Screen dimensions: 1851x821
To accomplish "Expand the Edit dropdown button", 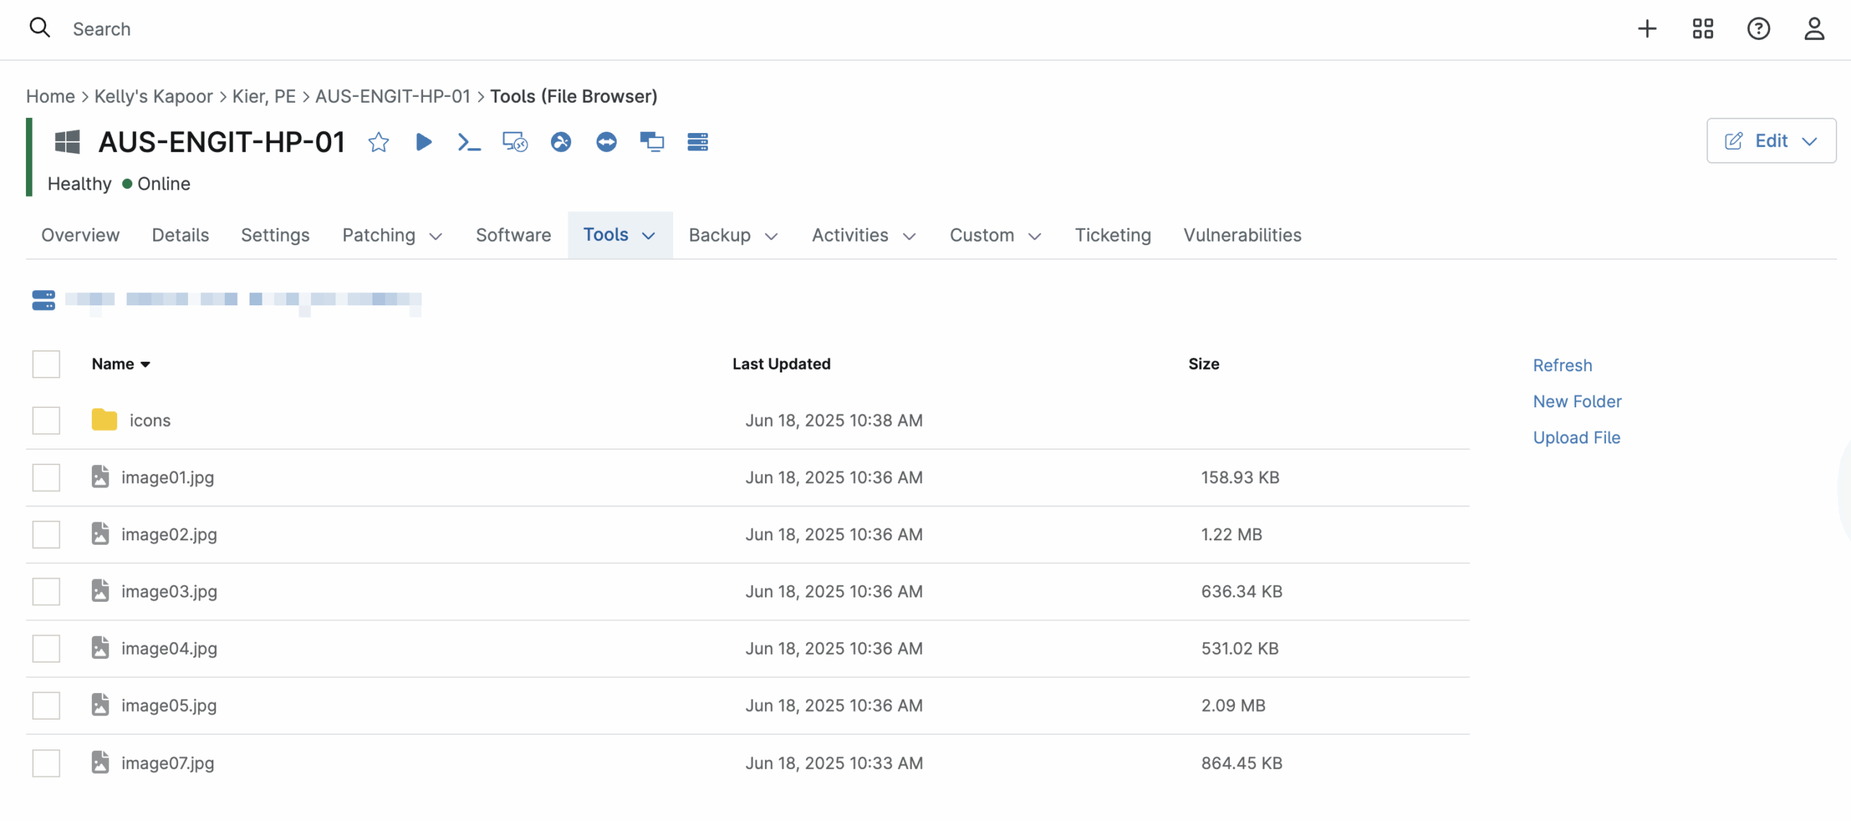I will pos(1771,140).
